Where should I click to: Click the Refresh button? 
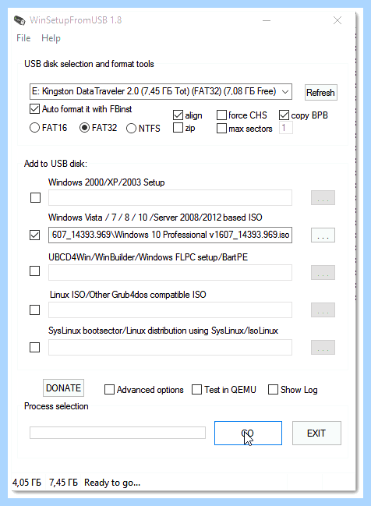coord(320,93)
